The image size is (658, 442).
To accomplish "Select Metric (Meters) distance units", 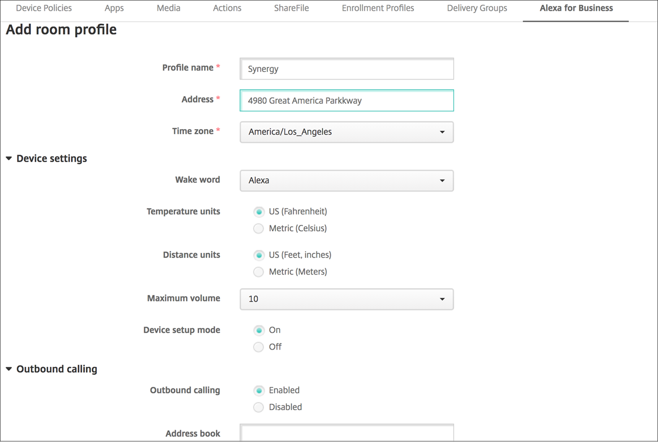I will tap(259, 272).
